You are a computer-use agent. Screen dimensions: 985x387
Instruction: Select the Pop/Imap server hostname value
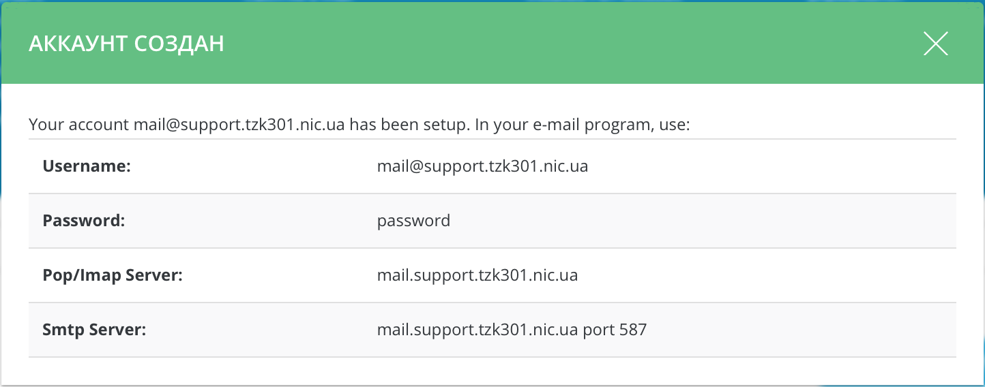(x=477, y=275)
